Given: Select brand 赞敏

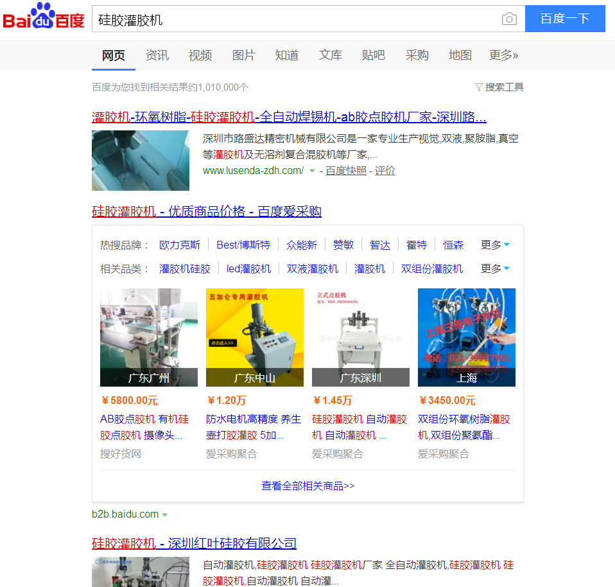Looking at the screenshot, I should click(x=343, y=245).
